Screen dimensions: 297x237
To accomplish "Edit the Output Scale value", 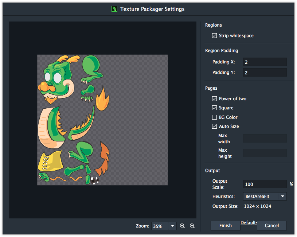I will click(x=265, y=184).
